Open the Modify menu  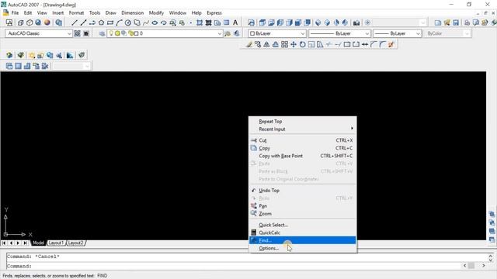pos(156,13)
